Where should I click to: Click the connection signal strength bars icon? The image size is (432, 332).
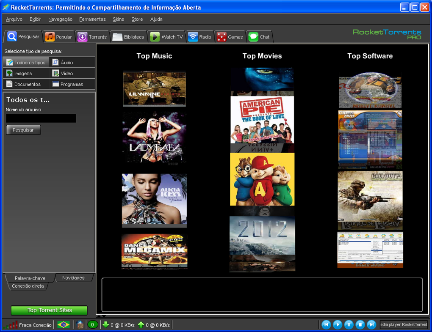[11, 325]
